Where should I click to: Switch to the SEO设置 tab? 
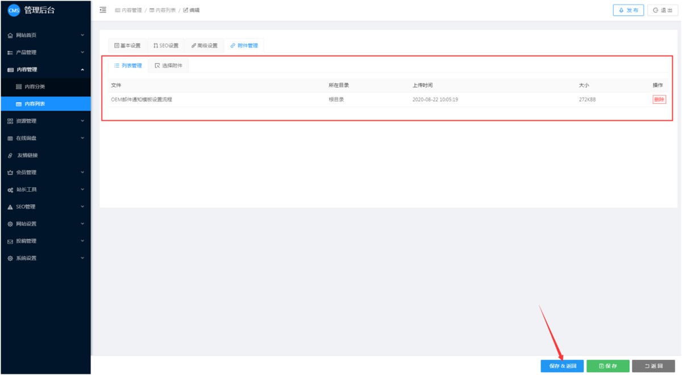coord(166,45)
